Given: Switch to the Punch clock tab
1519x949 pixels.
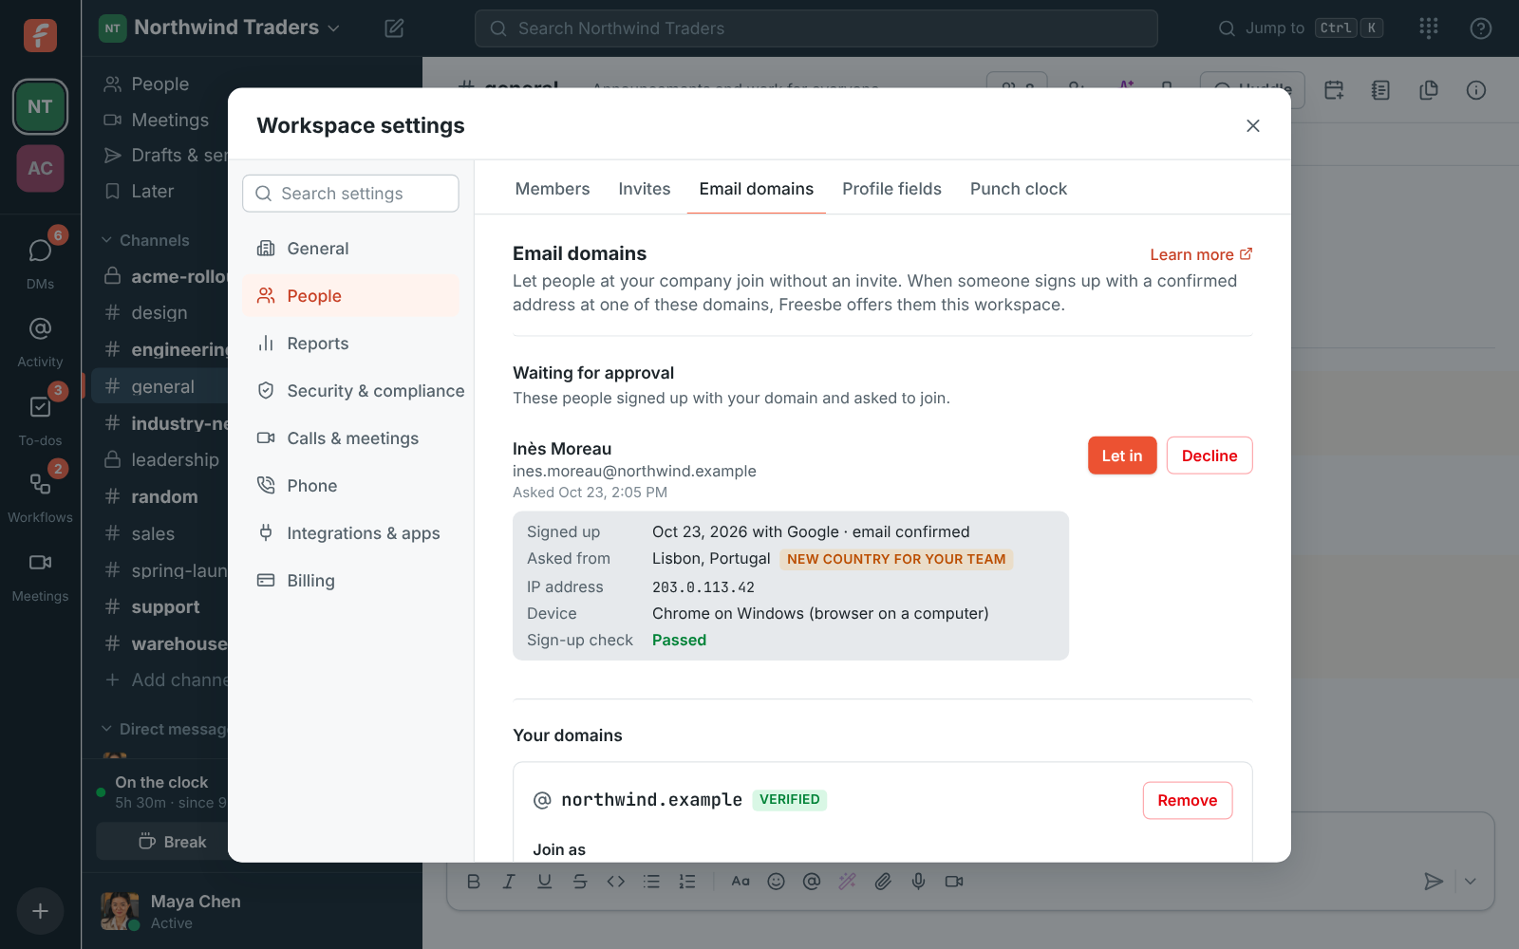Looking at the screenshot, I should 1019,189.
